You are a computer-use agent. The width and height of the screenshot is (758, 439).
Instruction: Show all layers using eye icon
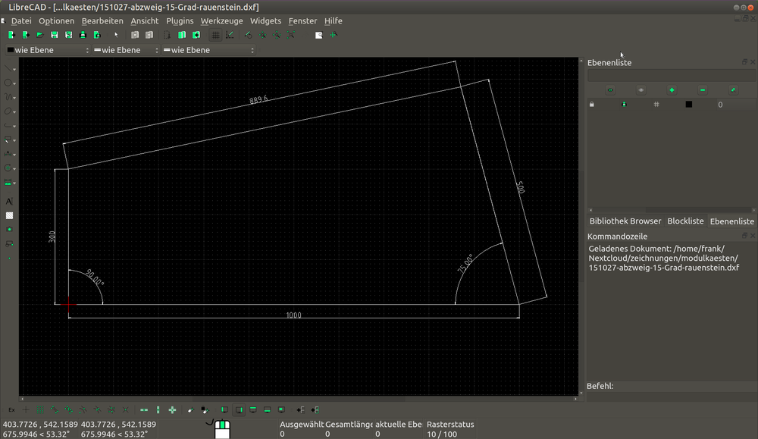[610, 90]
